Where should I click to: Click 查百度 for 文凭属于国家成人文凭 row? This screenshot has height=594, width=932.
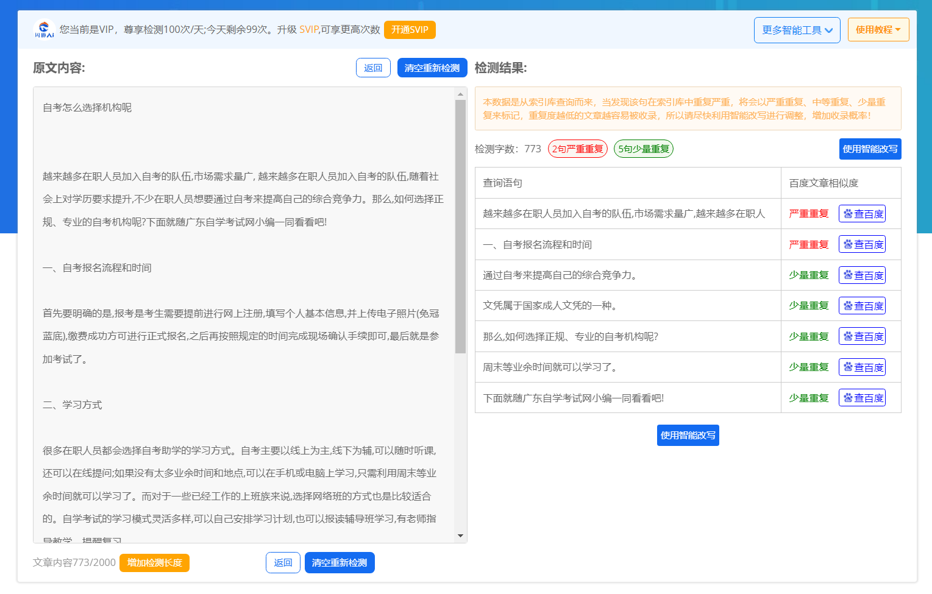pyautogui.click(x=862, y=306)
